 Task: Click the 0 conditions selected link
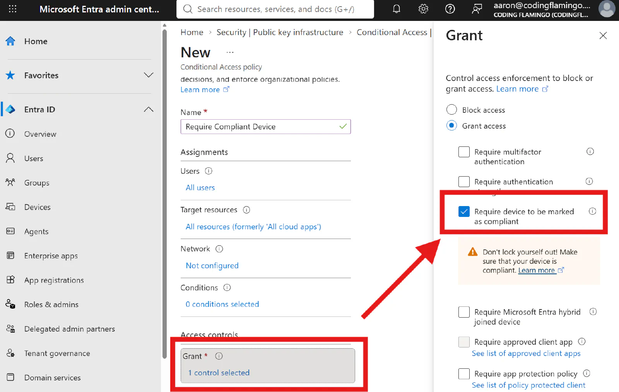222,304
